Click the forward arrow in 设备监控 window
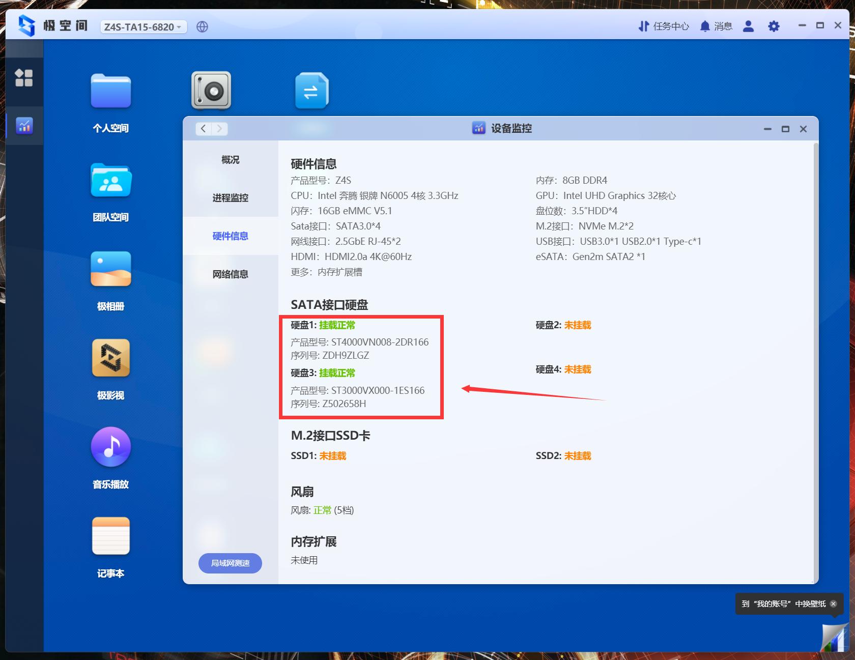The height and width of the screenshot is (660, 855). coord(219,129)
